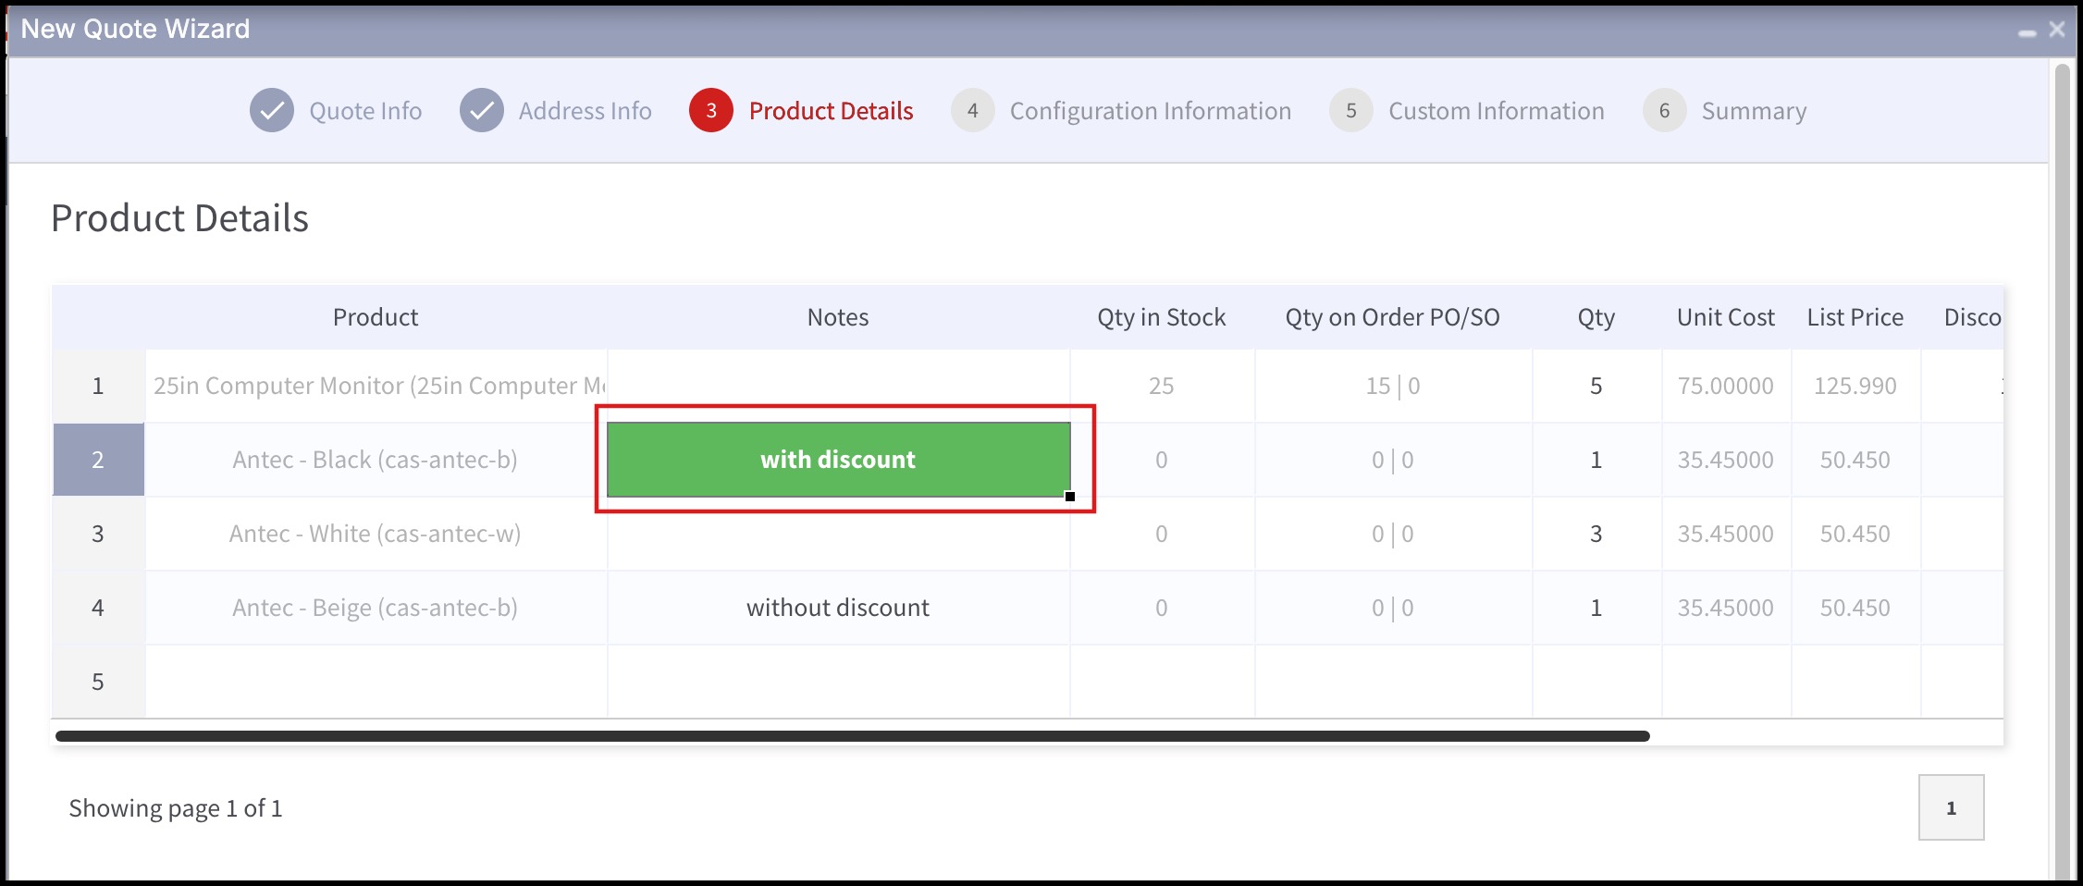This screenshot has width=2083, height=886.
Task: Select the empty Product cell in row 5
Action: [376, 682]
